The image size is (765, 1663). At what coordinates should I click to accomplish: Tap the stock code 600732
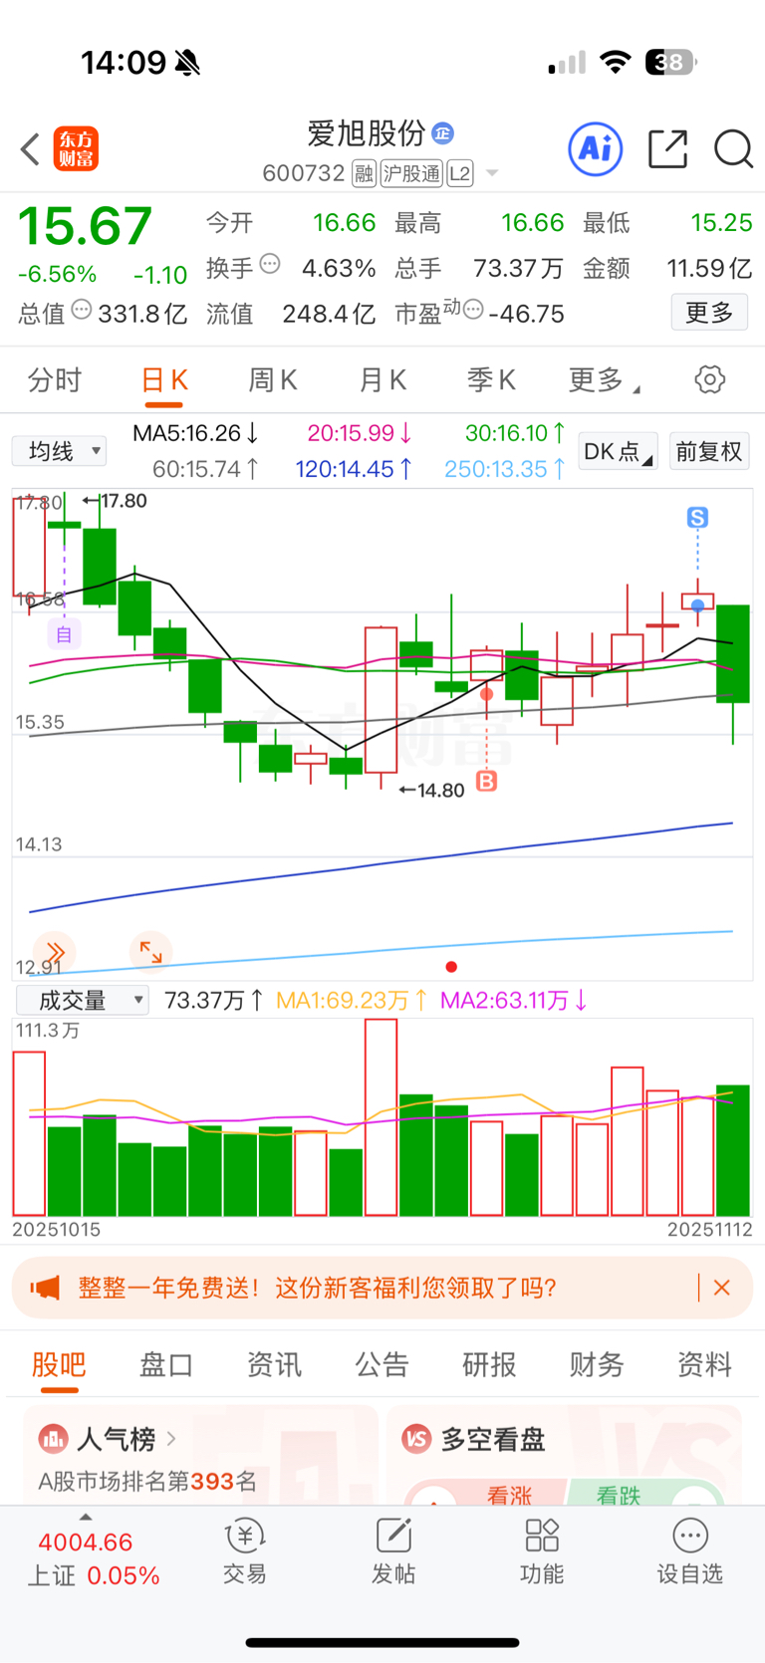pos(304,173)
